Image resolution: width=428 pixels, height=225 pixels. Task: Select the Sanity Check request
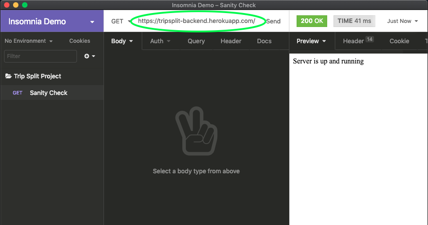point(49,93)
